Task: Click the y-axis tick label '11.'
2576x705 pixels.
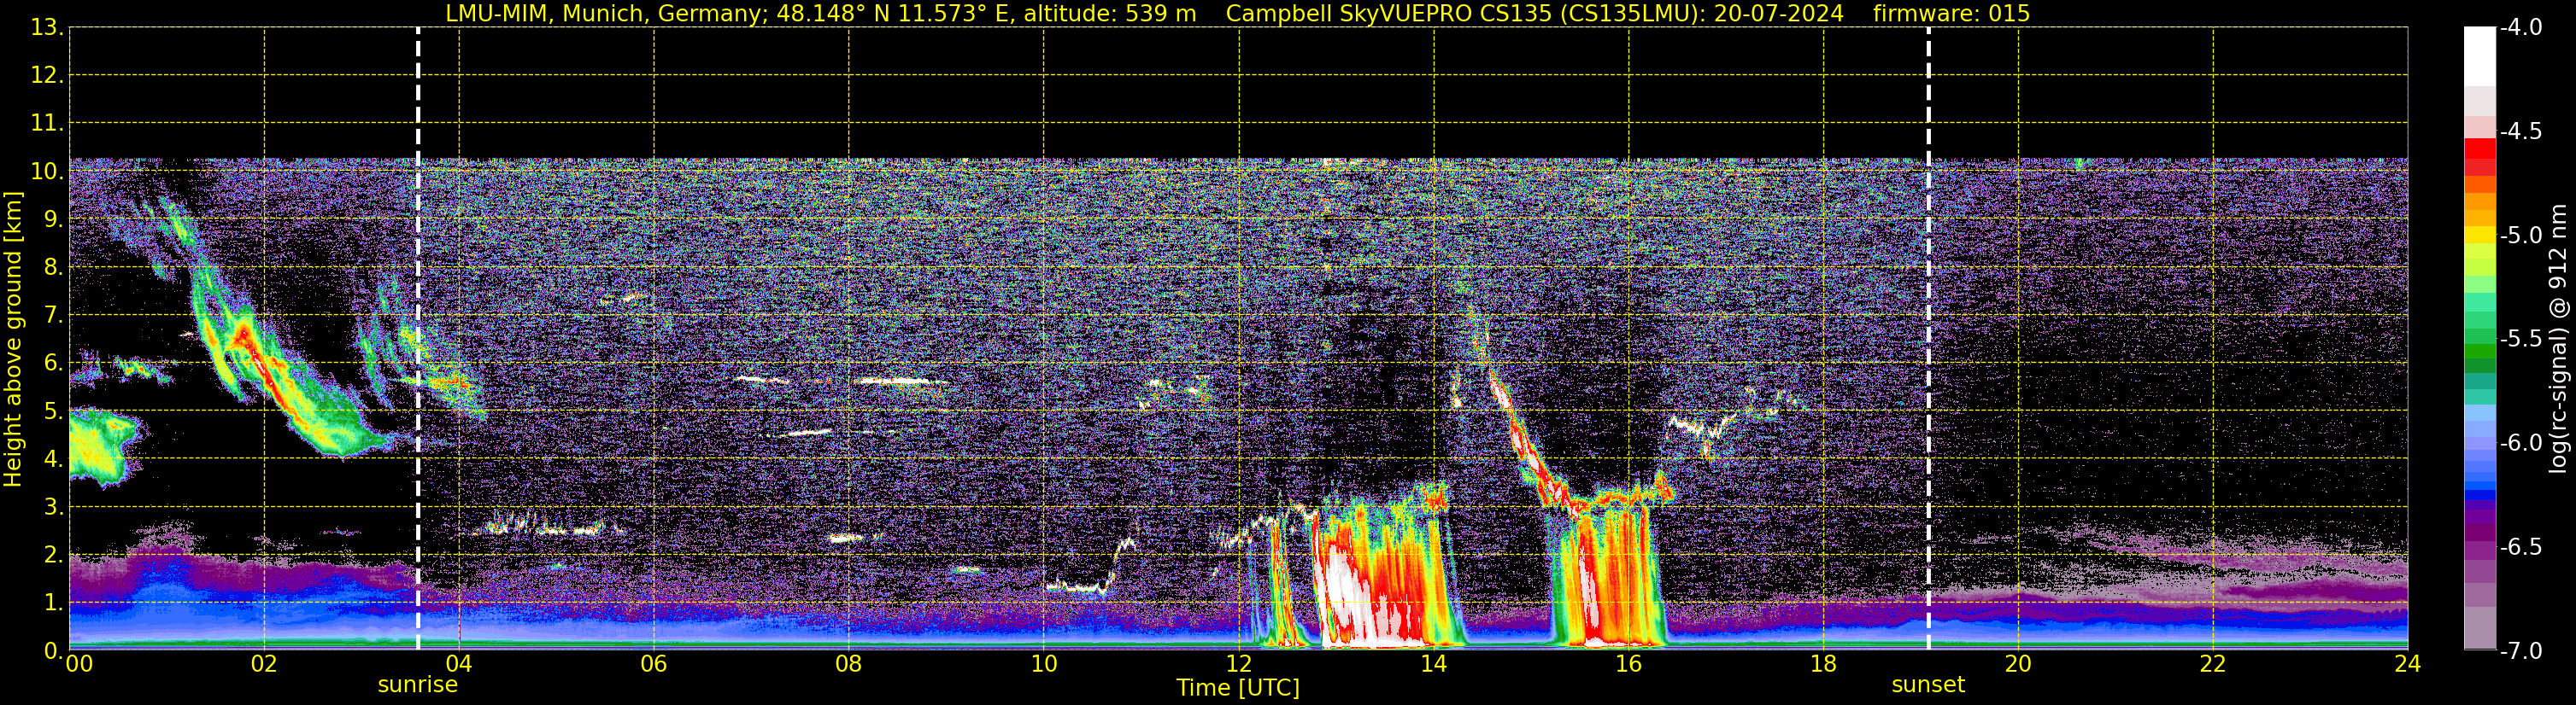Action: [47, 124]
